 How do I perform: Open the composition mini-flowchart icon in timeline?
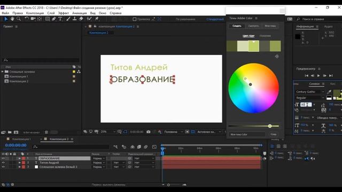pos(115,147)
